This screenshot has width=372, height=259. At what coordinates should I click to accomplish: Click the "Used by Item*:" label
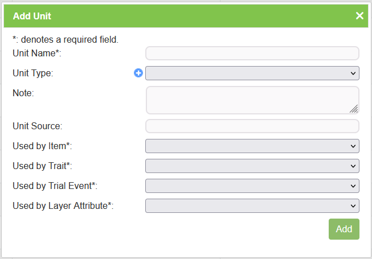click(42, 146)
